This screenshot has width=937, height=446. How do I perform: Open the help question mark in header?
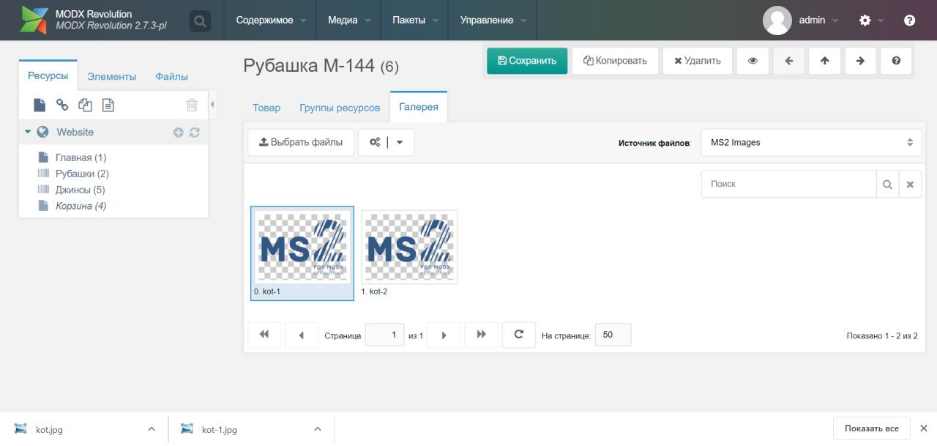tap(909, 21)
